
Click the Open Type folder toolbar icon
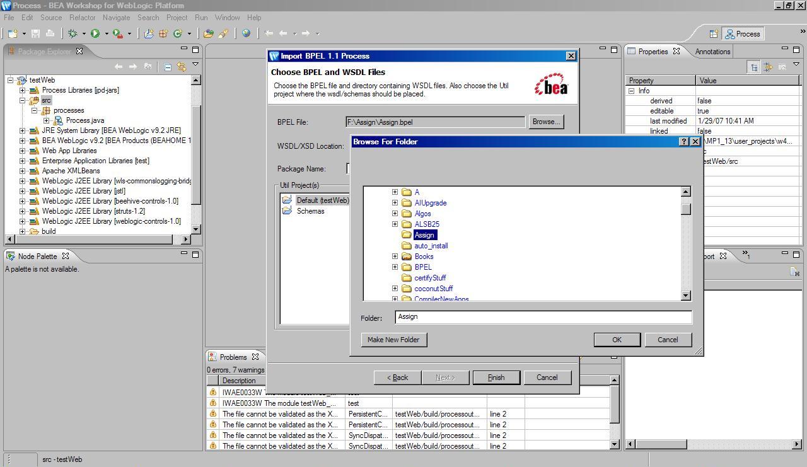pos(209,33)
